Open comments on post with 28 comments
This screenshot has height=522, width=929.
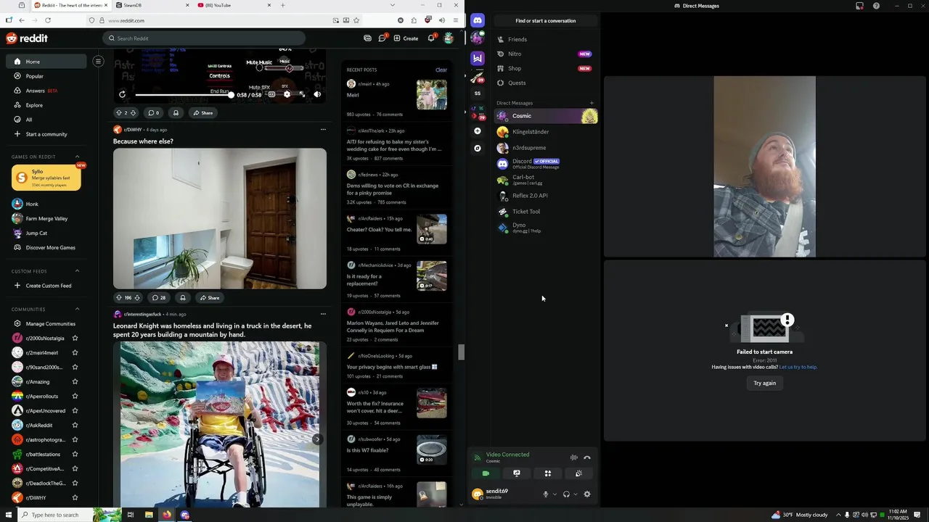coord(159,298)
